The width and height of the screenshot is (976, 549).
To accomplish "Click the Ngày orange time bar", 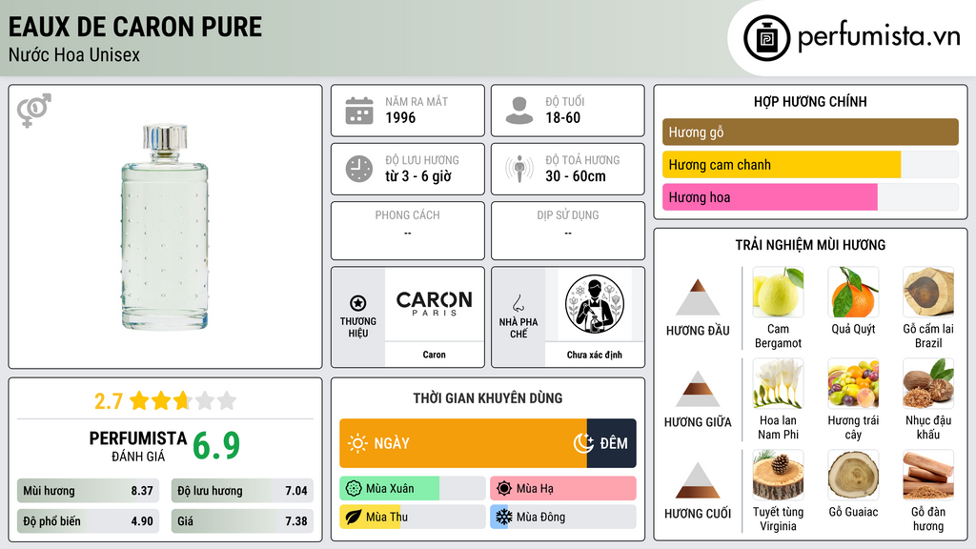I will [x=463, y=443].
